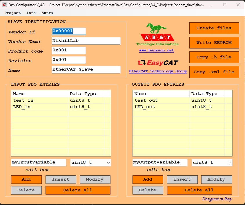Click Delete under output PDO entries
This screenshot has width=245, height=205.
pos(148,190)
